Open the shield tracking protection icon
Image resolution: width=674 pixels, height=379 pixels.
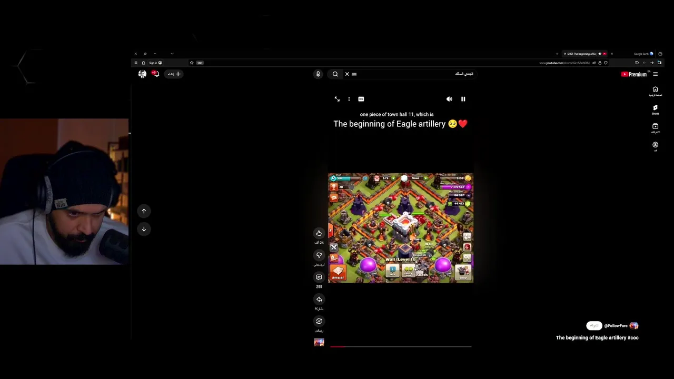(x=606, y=63)
